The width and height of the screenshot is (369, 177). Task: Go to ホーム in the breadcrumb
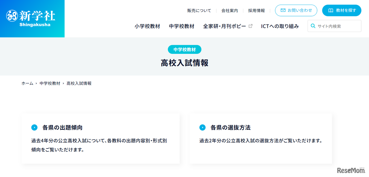point(27,83)
